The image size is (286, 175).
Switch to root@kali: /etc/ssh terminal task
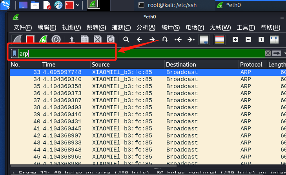click(167, 5)
